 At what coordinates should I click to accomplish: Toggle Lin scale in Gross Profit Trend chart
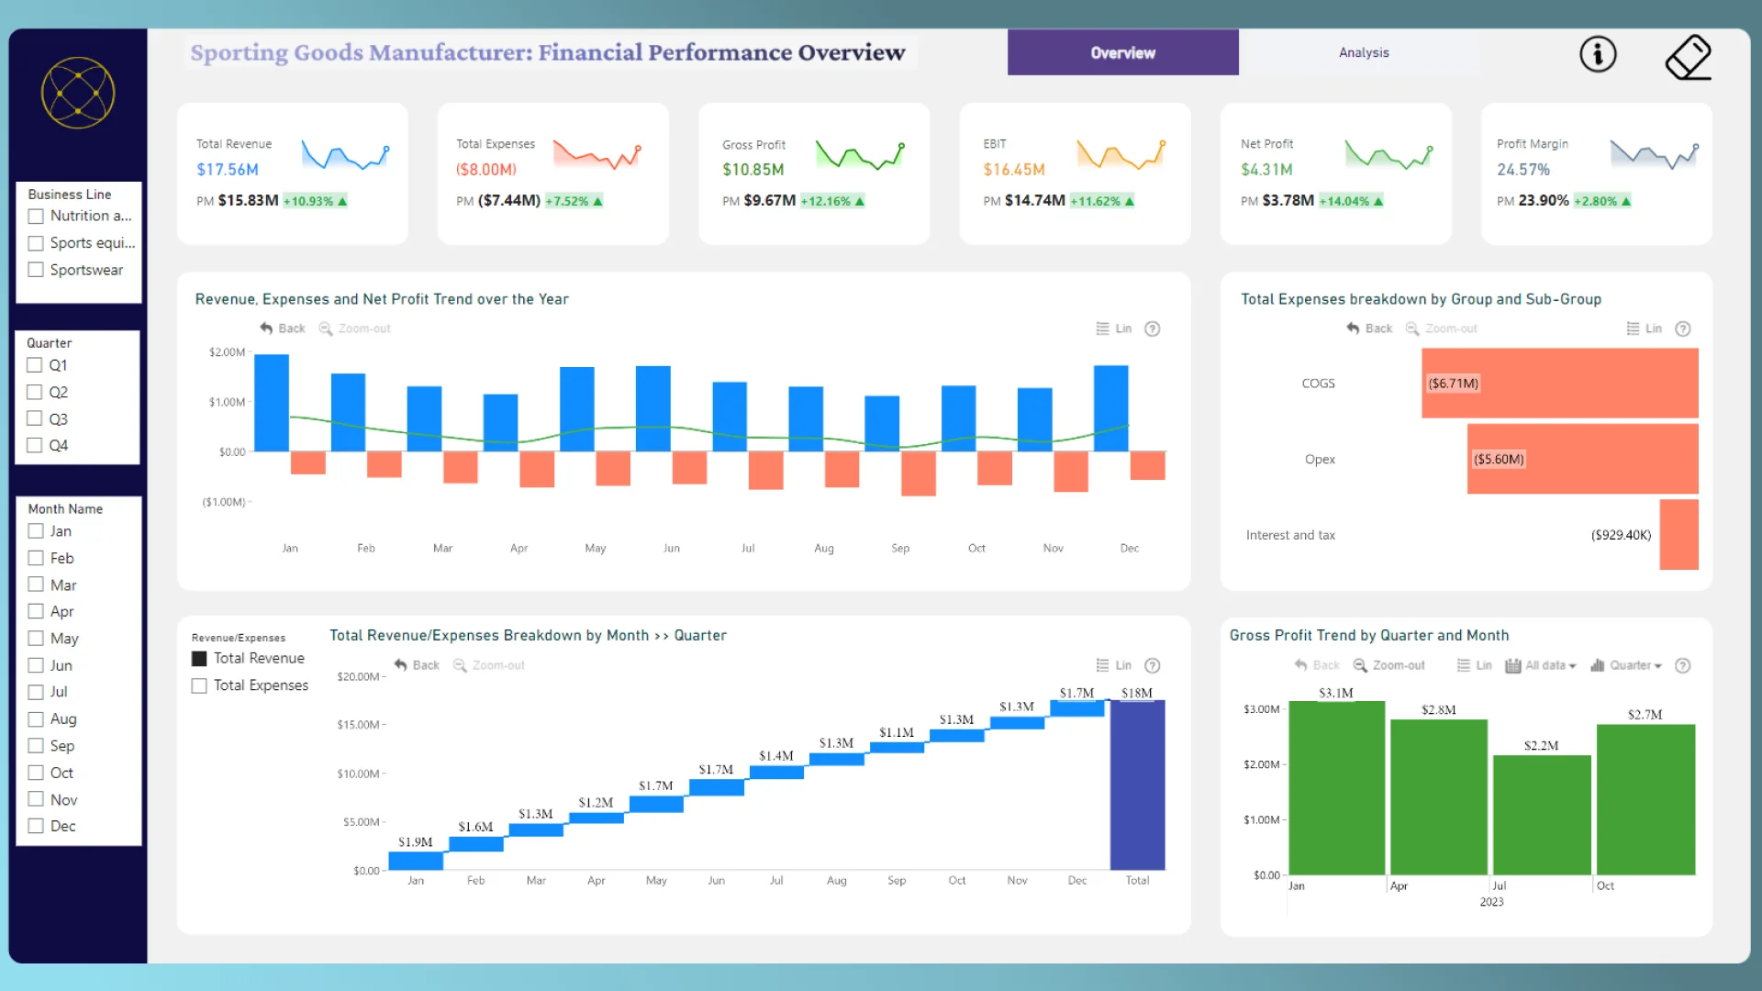(x=1474, y=665)
